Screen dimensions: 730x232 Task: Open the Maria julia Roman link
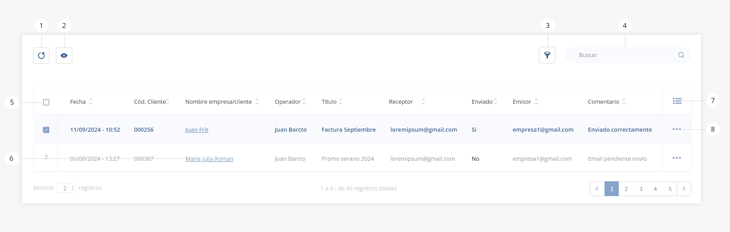[209, 159]
